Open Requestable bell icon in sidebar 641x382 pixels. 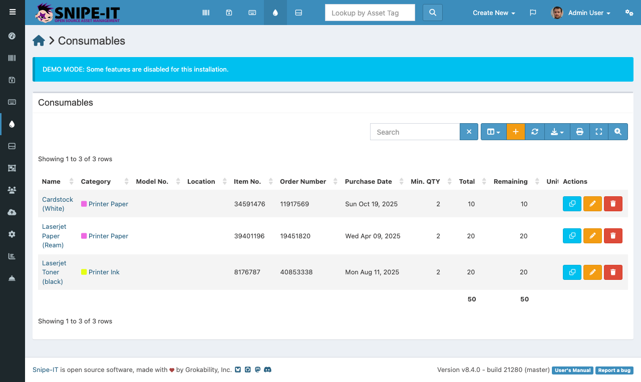(12, 278)
